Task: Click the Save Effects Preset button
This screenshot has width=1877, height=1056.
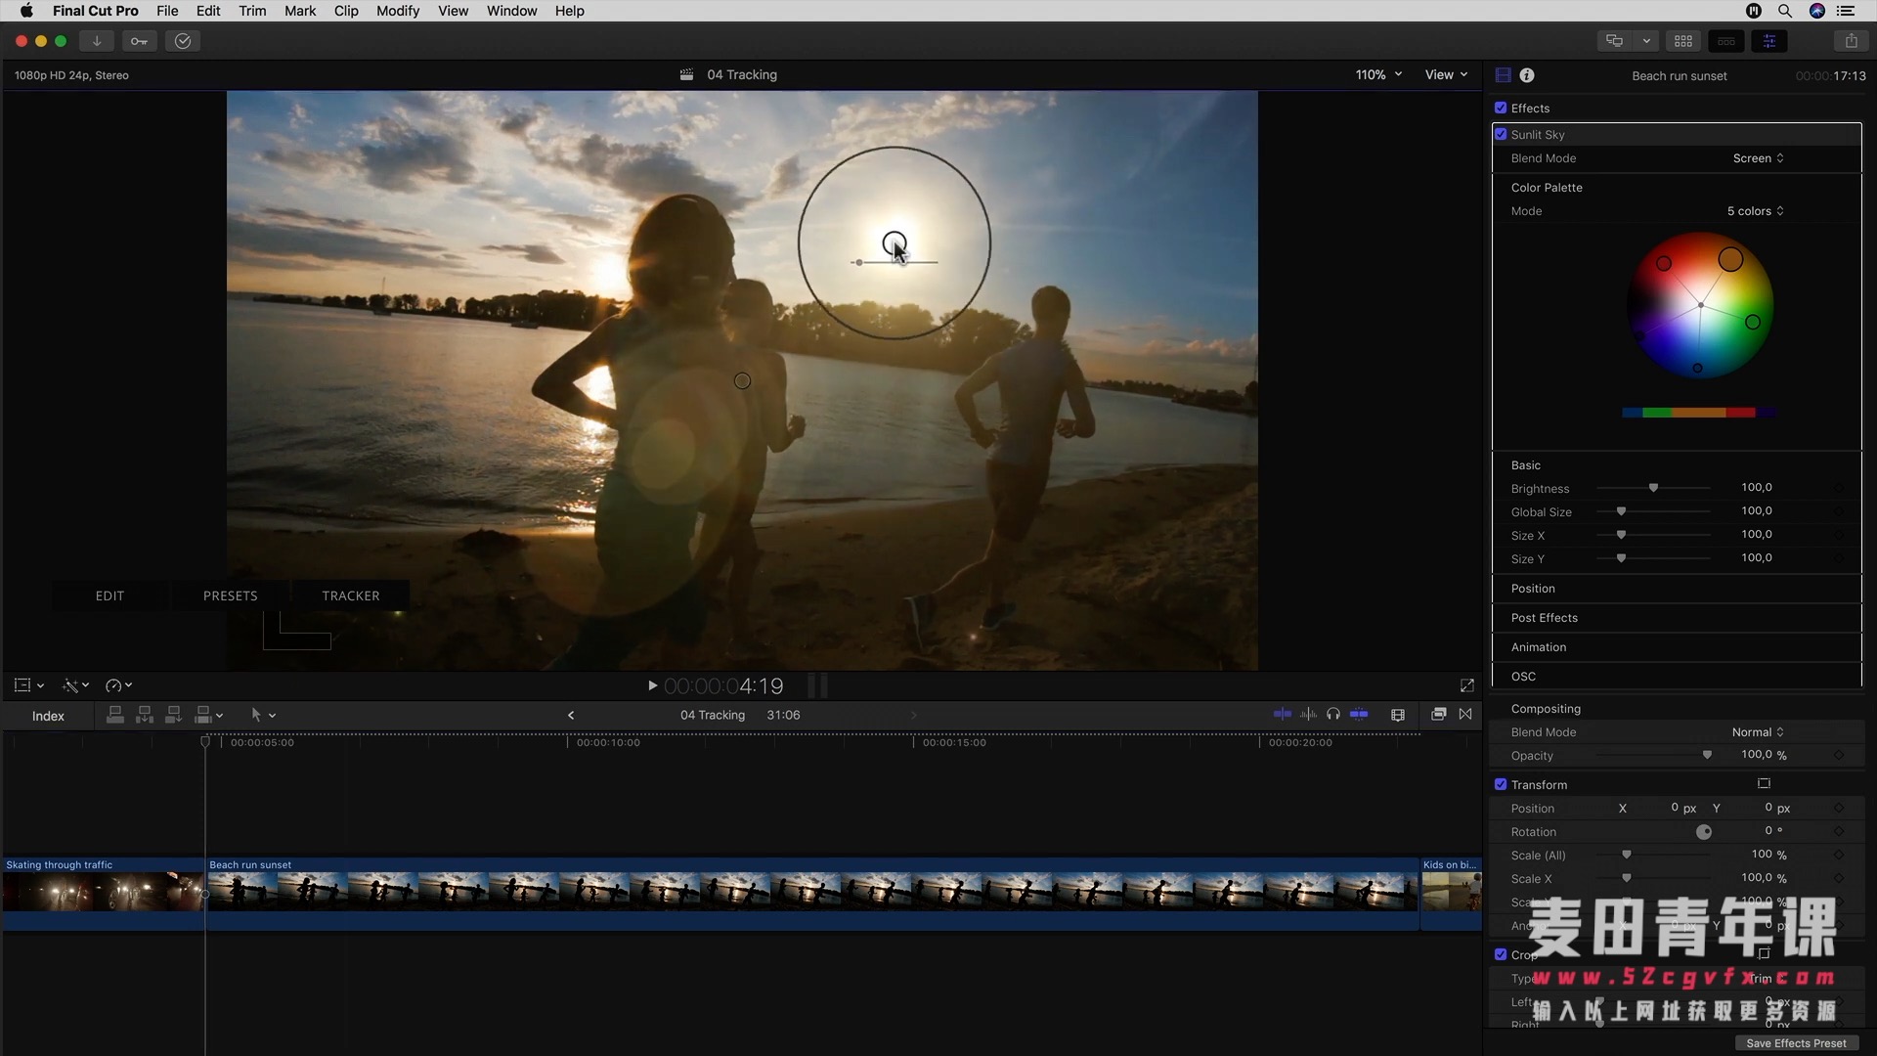Action: 1796,1041
